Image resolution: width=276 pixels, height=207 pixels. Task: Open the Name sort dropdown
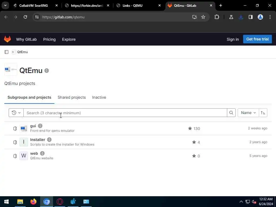248,113
